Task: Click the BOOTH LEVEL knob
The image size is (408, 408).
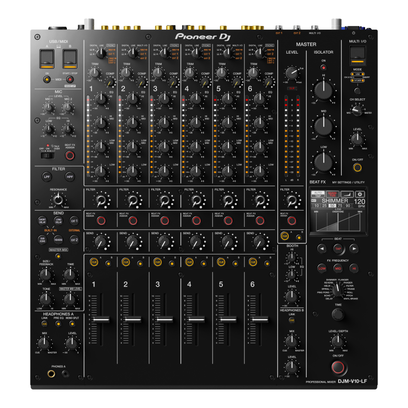Action: pyautogui.click(x=292, y=296)
